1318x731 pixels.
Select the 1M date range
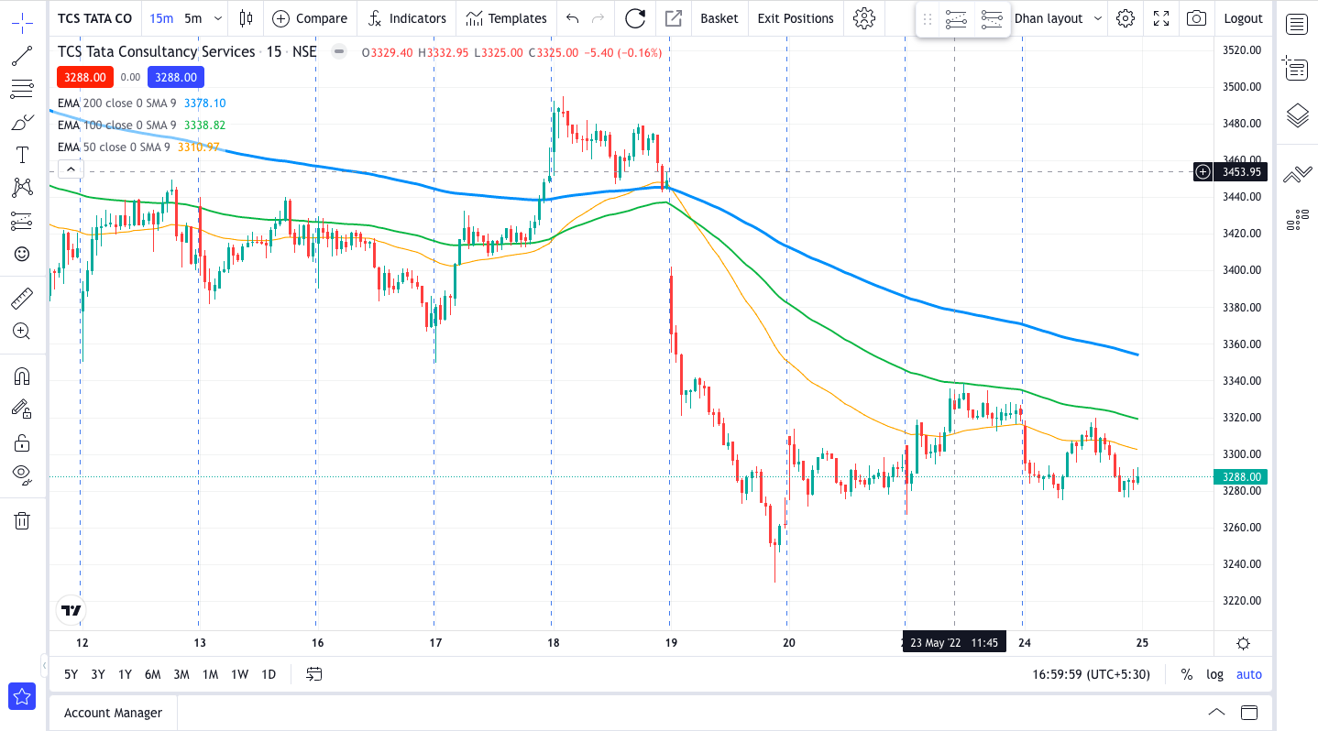coord(210,674)
